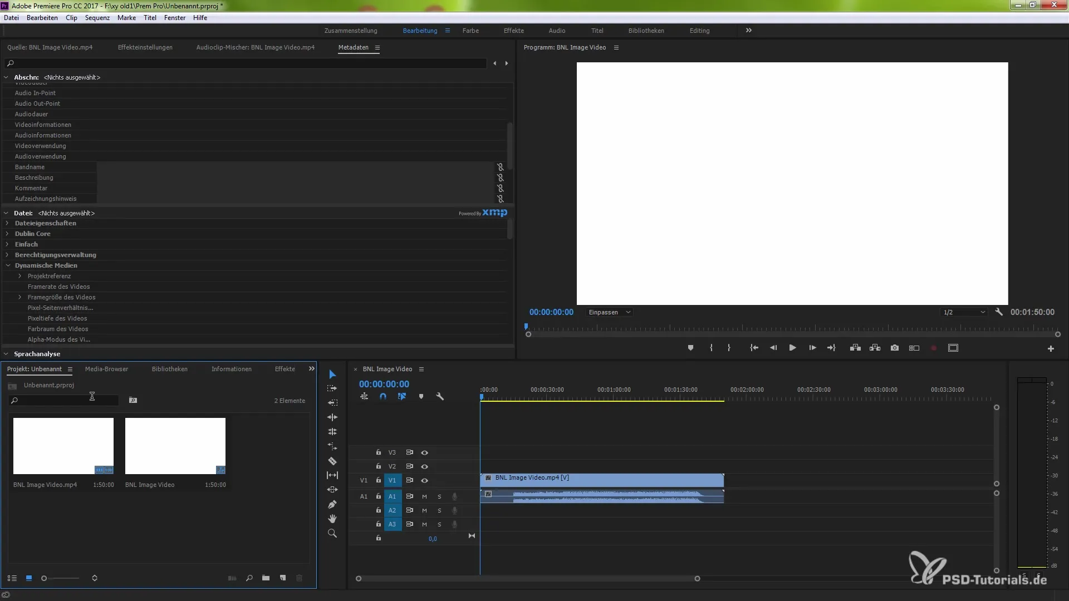Screen dimensions: 1069x601
Task: Select the Track Select Forward tool
Action: [332, 388]
